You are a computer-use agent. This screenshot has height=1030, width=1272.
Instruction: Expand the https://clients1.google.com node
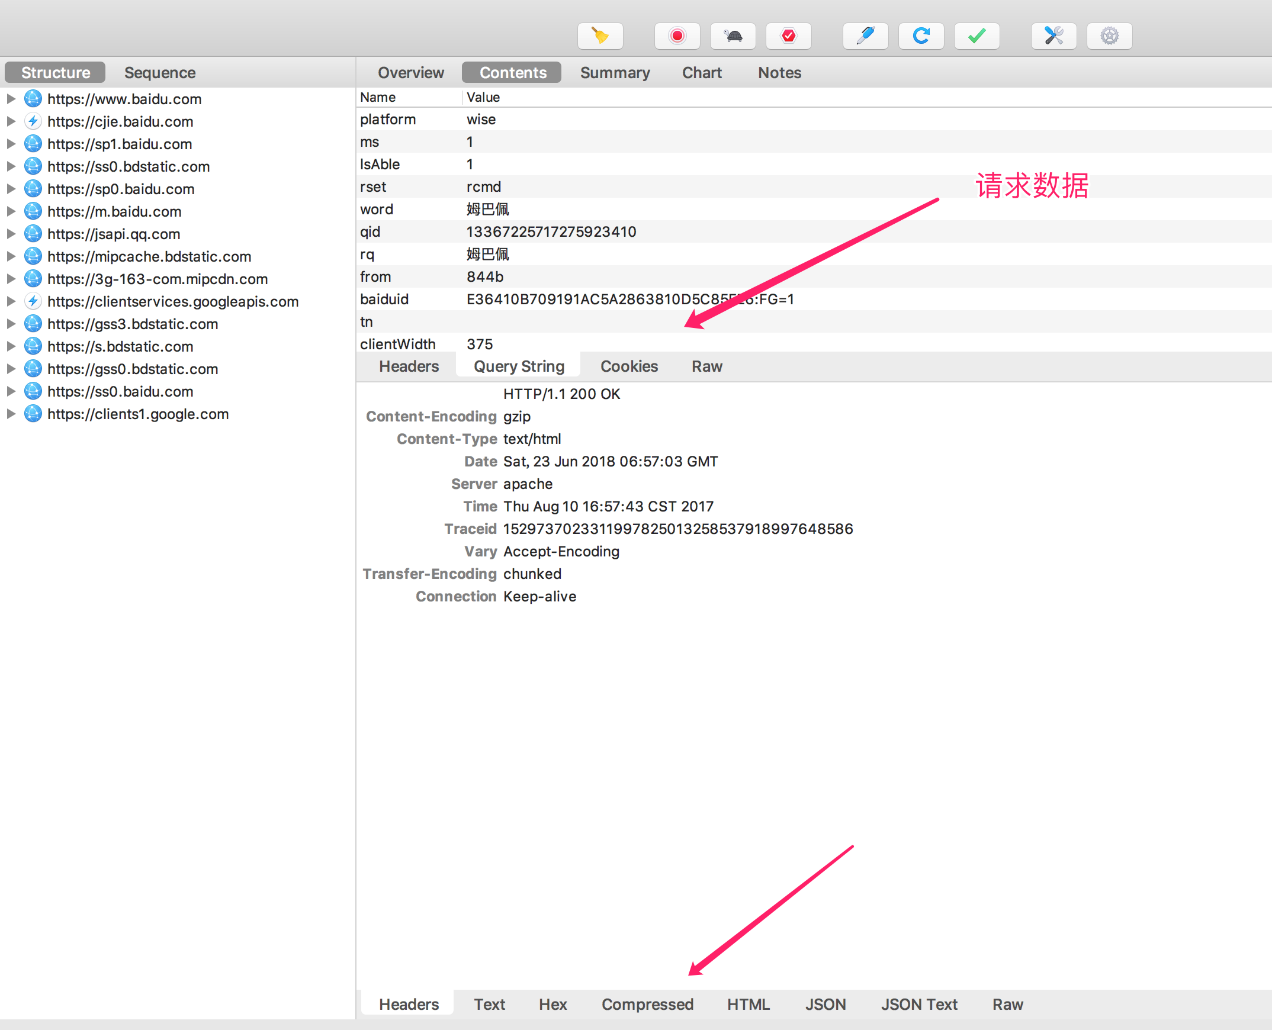[11, 414]
